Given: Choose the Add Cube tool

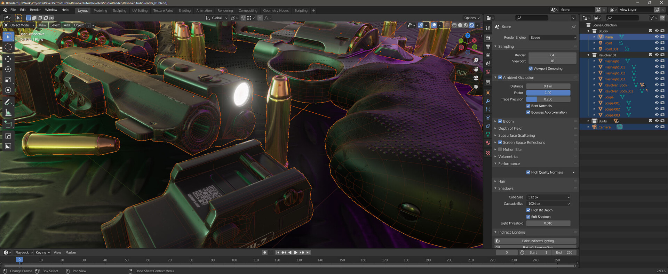Looking at the screenshot, I should coord(8,124).
